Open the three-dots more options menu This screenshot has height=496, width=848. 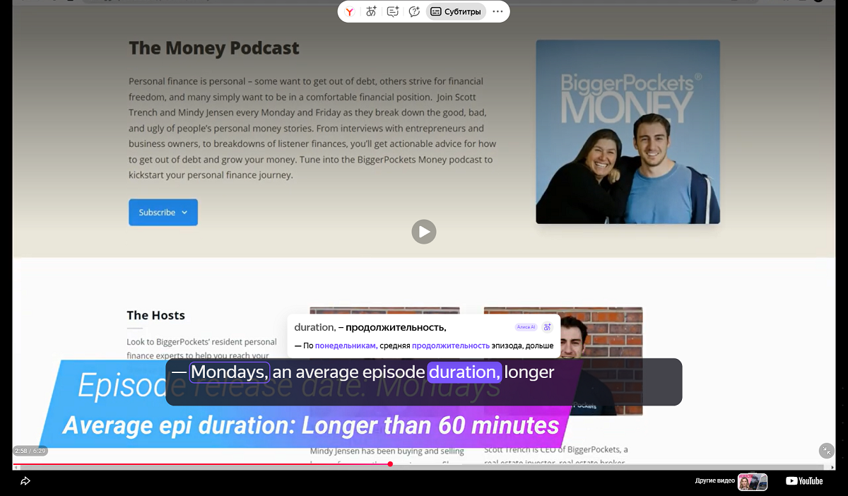pyautogui.click(x=497, y=11)
